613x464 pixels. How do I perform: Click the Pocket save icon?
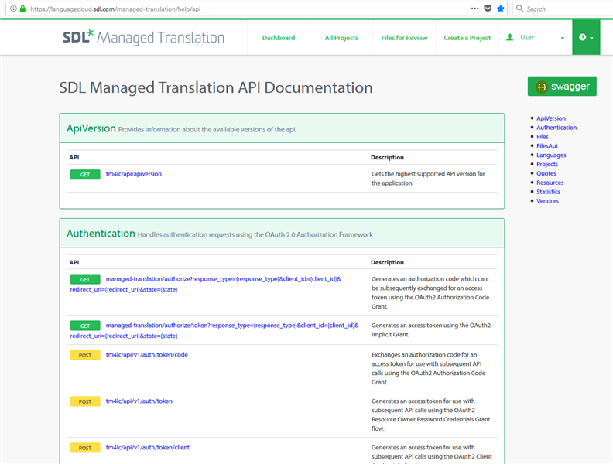(488, 9)
